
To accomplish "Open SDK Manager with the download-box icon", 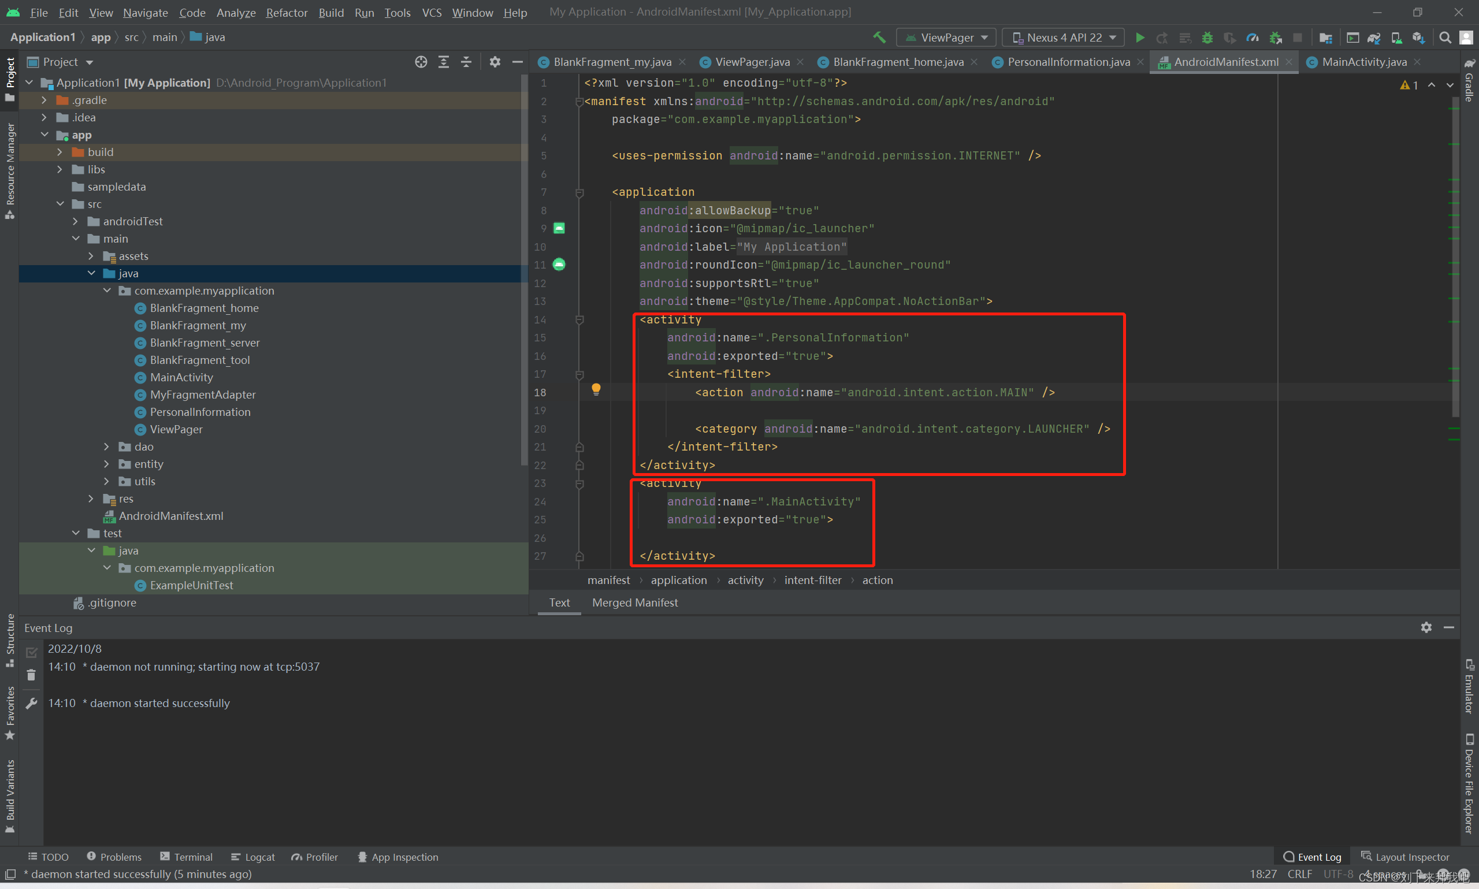I will pos(1417,37).
